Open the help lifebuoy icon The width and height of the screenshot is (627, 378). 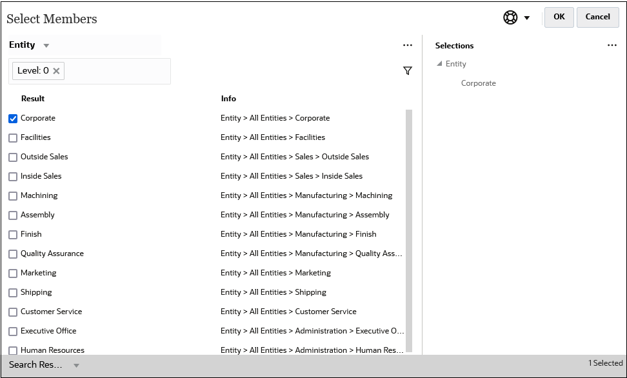(x=510, y=17)
